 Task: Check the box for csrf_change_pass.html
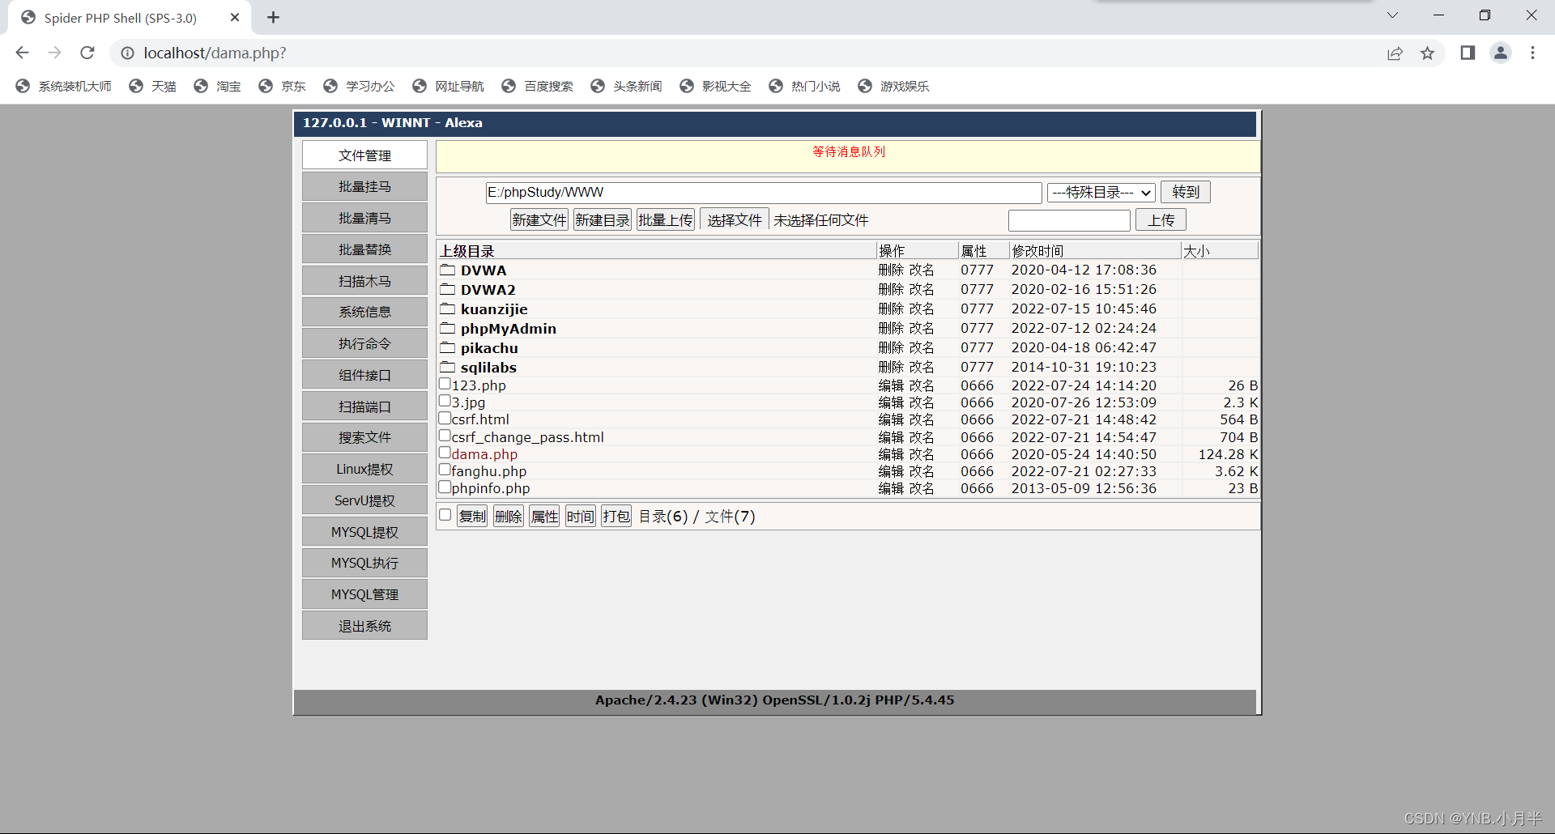[445, 436]
